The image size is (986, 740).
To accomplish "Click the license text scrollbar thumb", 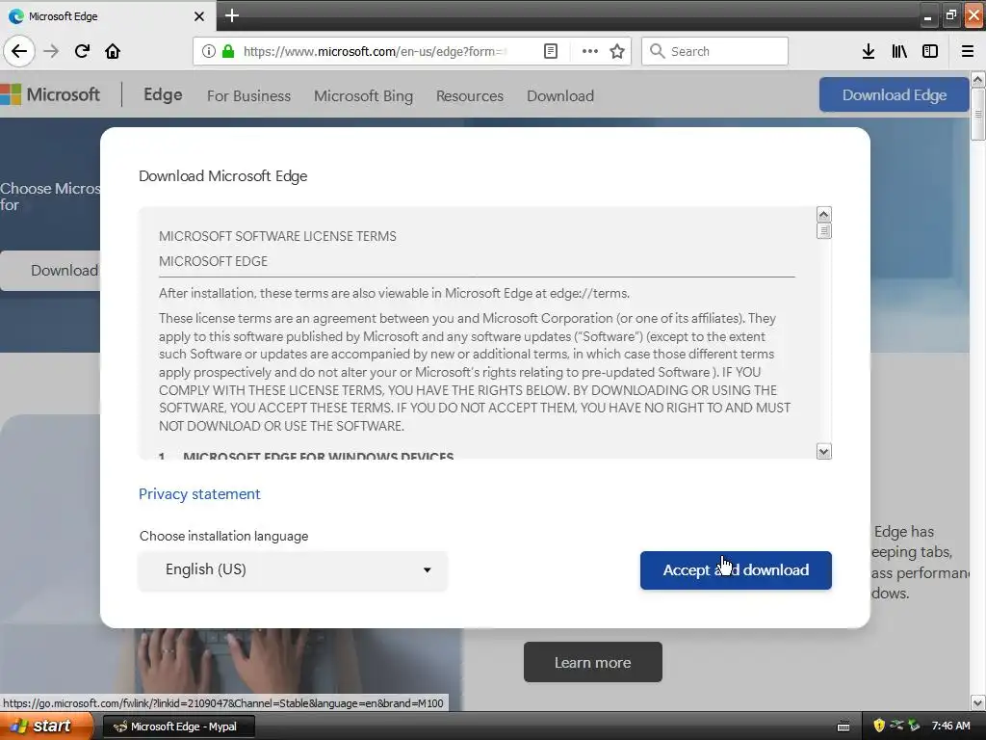I will [x=824, y=231].
